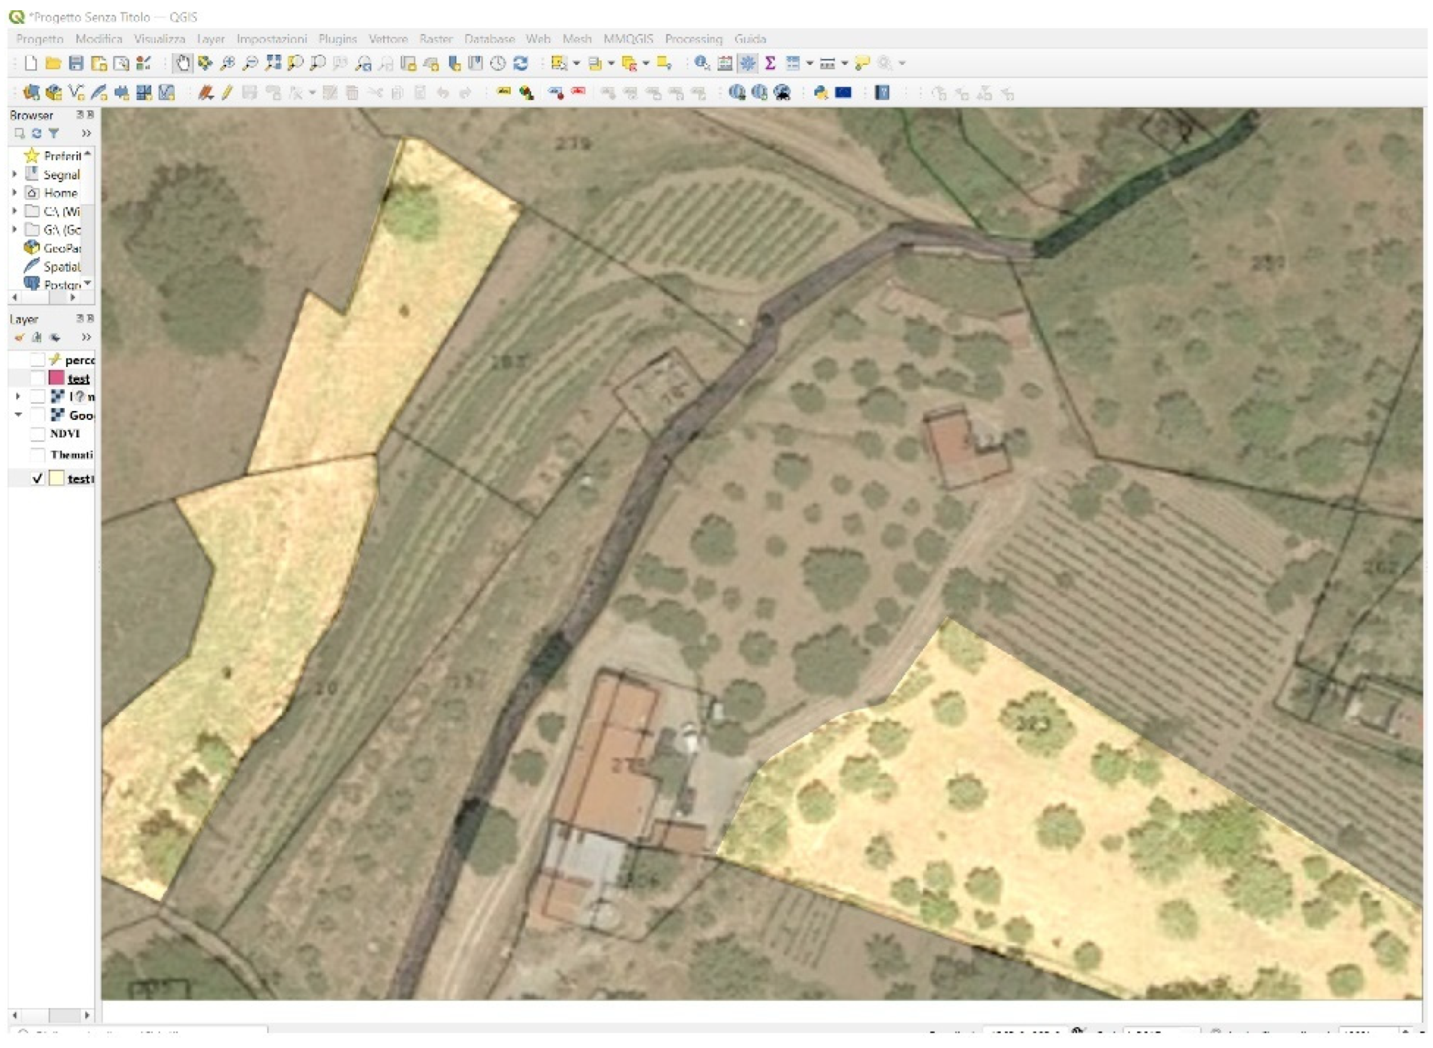Enable the pink test layer checkbox
Image resolution: width=1433 pixels, height=1048 pixels.
[x=38, y=378]
